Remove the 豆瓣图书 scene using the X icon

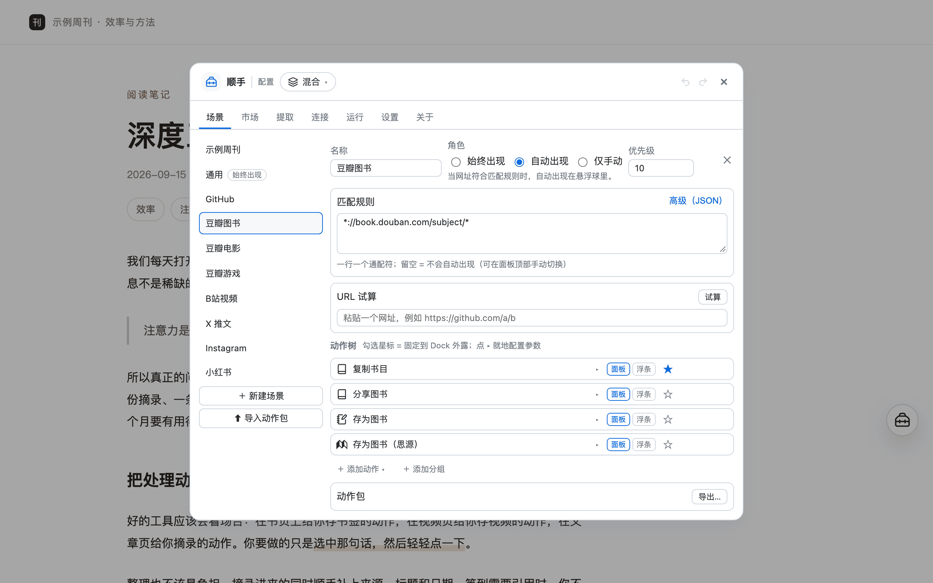pyautogui.click(x=727, y=160)
